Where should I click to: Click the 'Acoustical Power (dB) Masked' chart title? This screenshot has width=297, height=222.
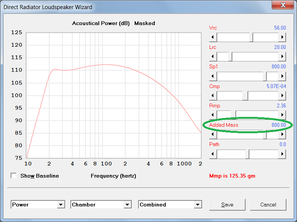pyautogui.click(x=114, y=24)
